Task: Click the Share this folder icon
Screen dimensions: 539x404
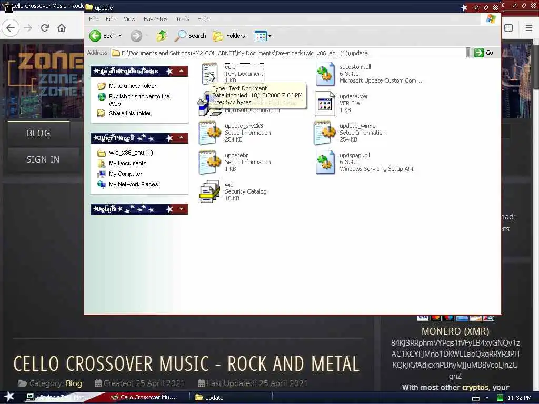Action: [x=101, y=113]
